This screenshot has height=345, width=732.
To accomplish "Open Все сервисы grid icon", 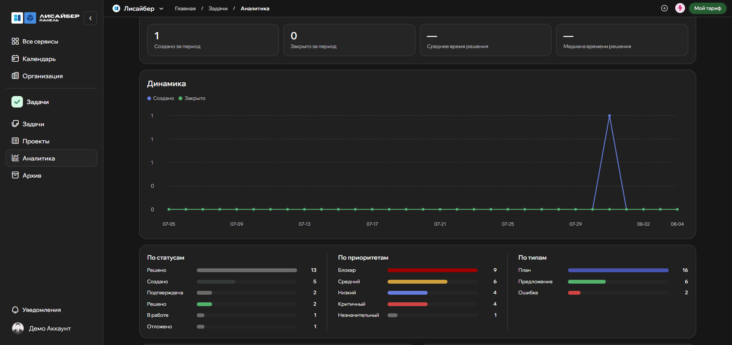I will point(15,41).
